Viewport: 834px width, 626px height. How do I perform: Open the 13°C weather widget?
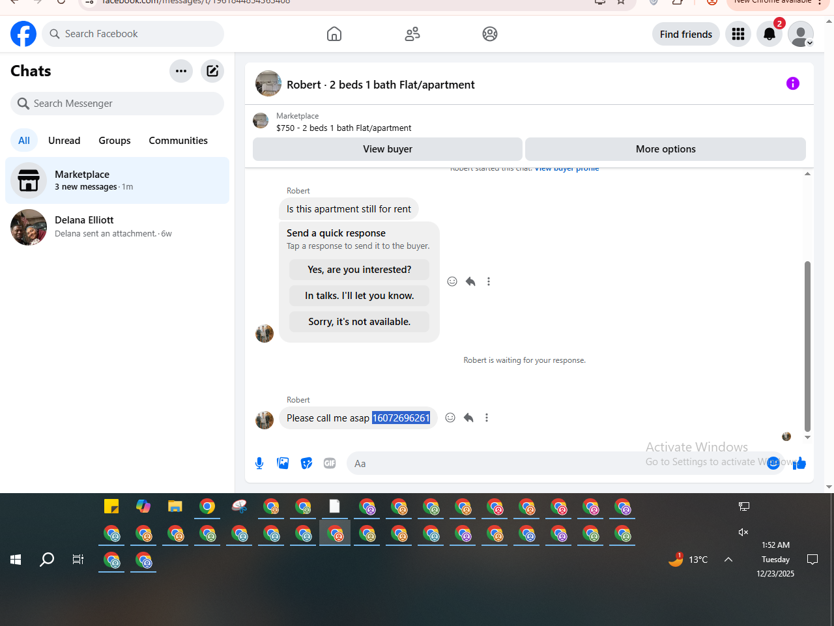tap(688, 560)
